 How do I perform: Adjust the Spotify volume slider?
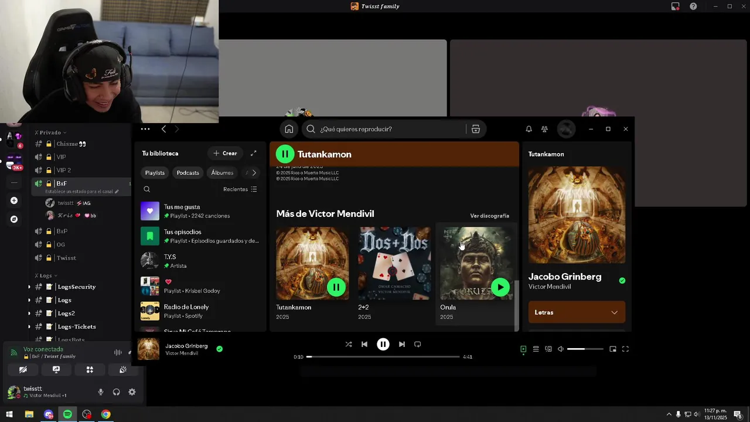pyautogui.click(x=585, y=349)
